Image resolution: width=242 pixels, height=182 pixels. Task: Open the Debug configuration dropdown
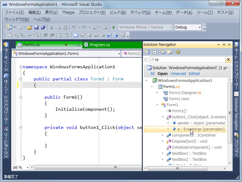coord(200,27)
